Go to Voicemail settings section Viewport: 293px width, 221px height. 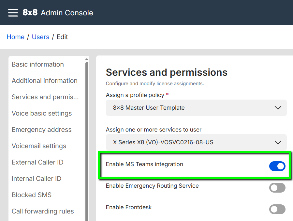(39, 146)
